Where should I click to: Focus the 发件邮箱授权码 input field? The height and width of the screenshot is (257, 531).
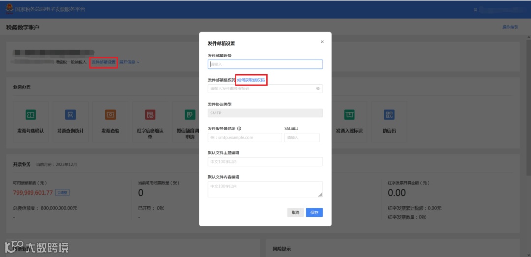click(x=265, y=89)
